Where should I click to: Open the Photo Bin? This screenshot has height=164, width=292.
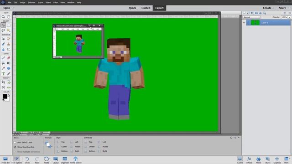pos(5,160)
